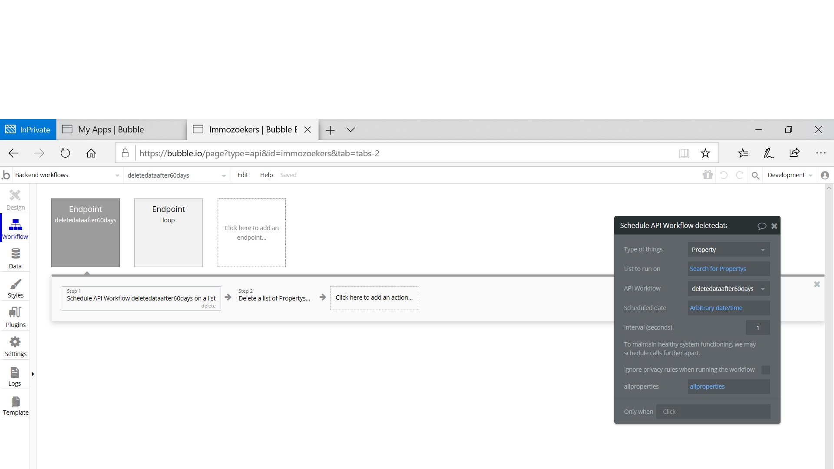Toggle Ignore privacy rules checkbox
834x469 pixels.
766,370
